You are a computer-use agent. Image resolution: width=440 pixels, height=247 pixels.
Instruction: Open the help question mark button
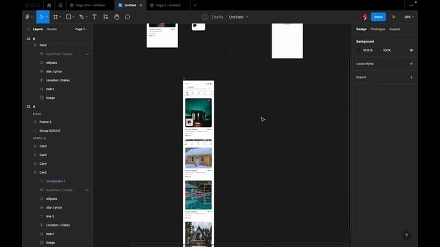pyautogui.click(x=406, y=235)
